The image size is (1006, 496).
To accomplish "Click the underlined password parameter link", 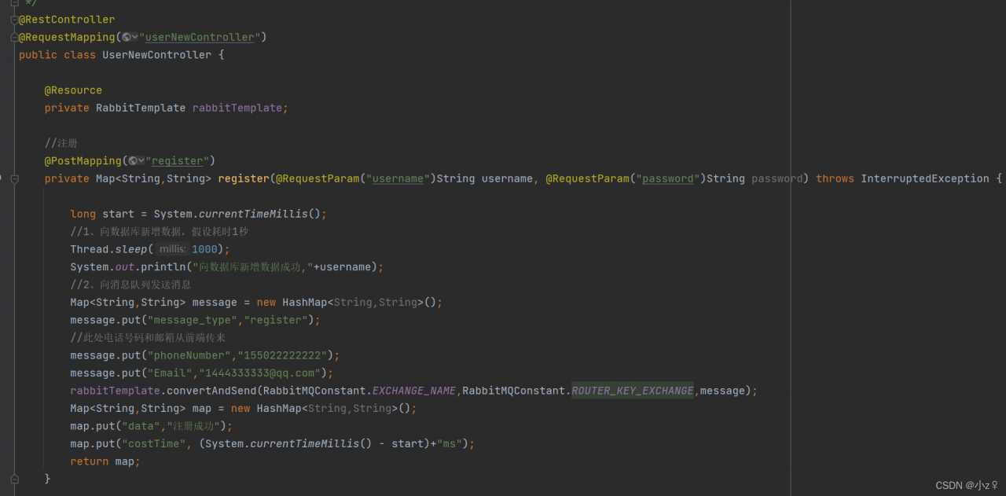I will [x=668, y=178].
